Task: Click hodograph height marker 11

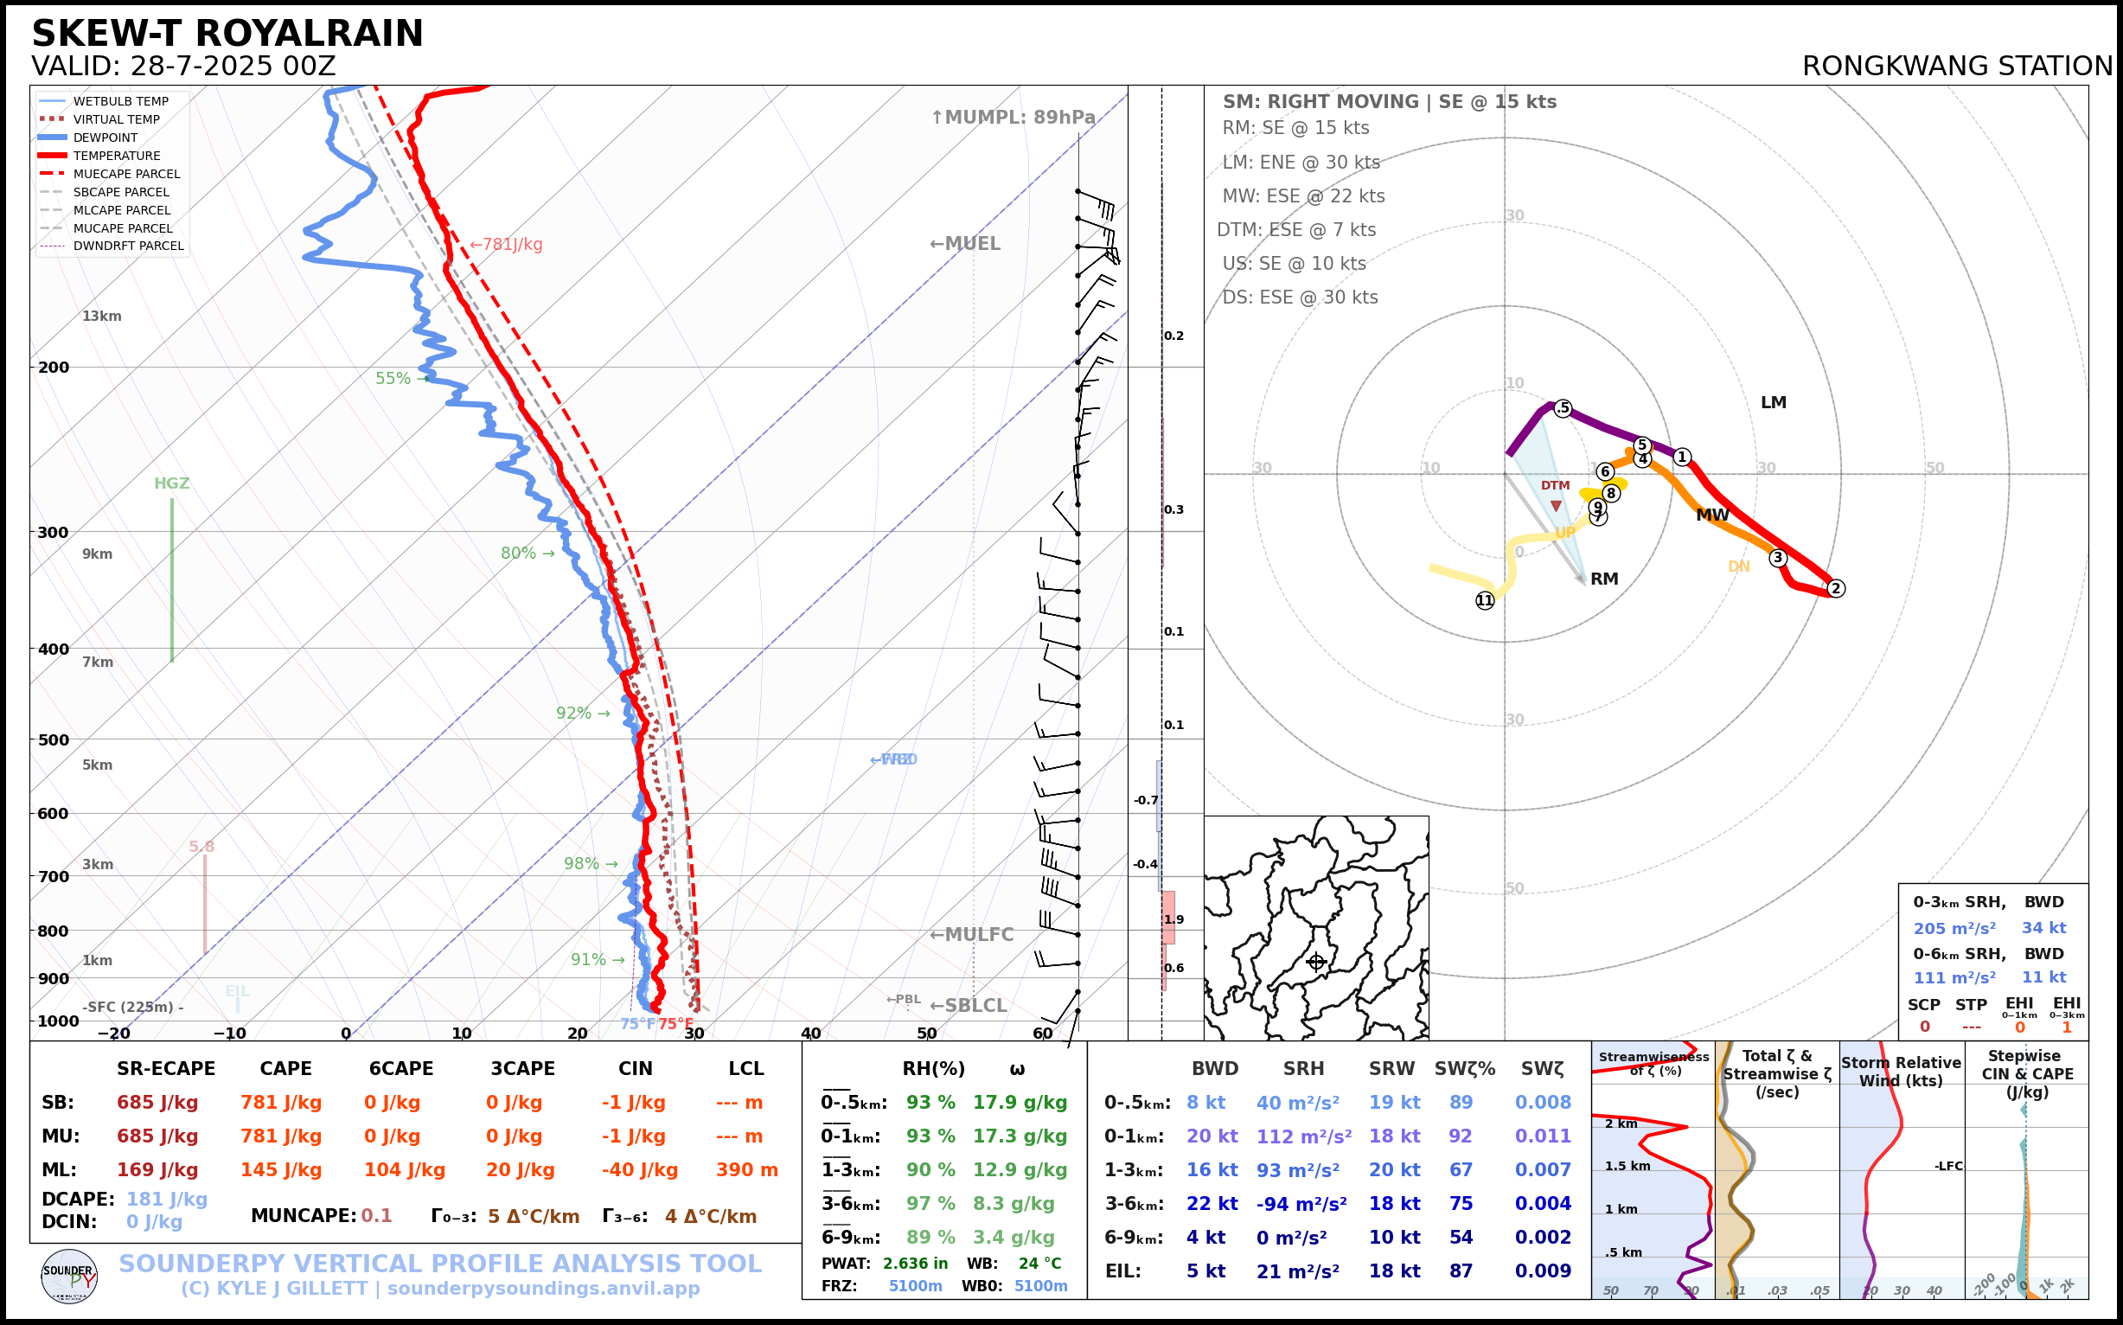Action: (1484, 600)
